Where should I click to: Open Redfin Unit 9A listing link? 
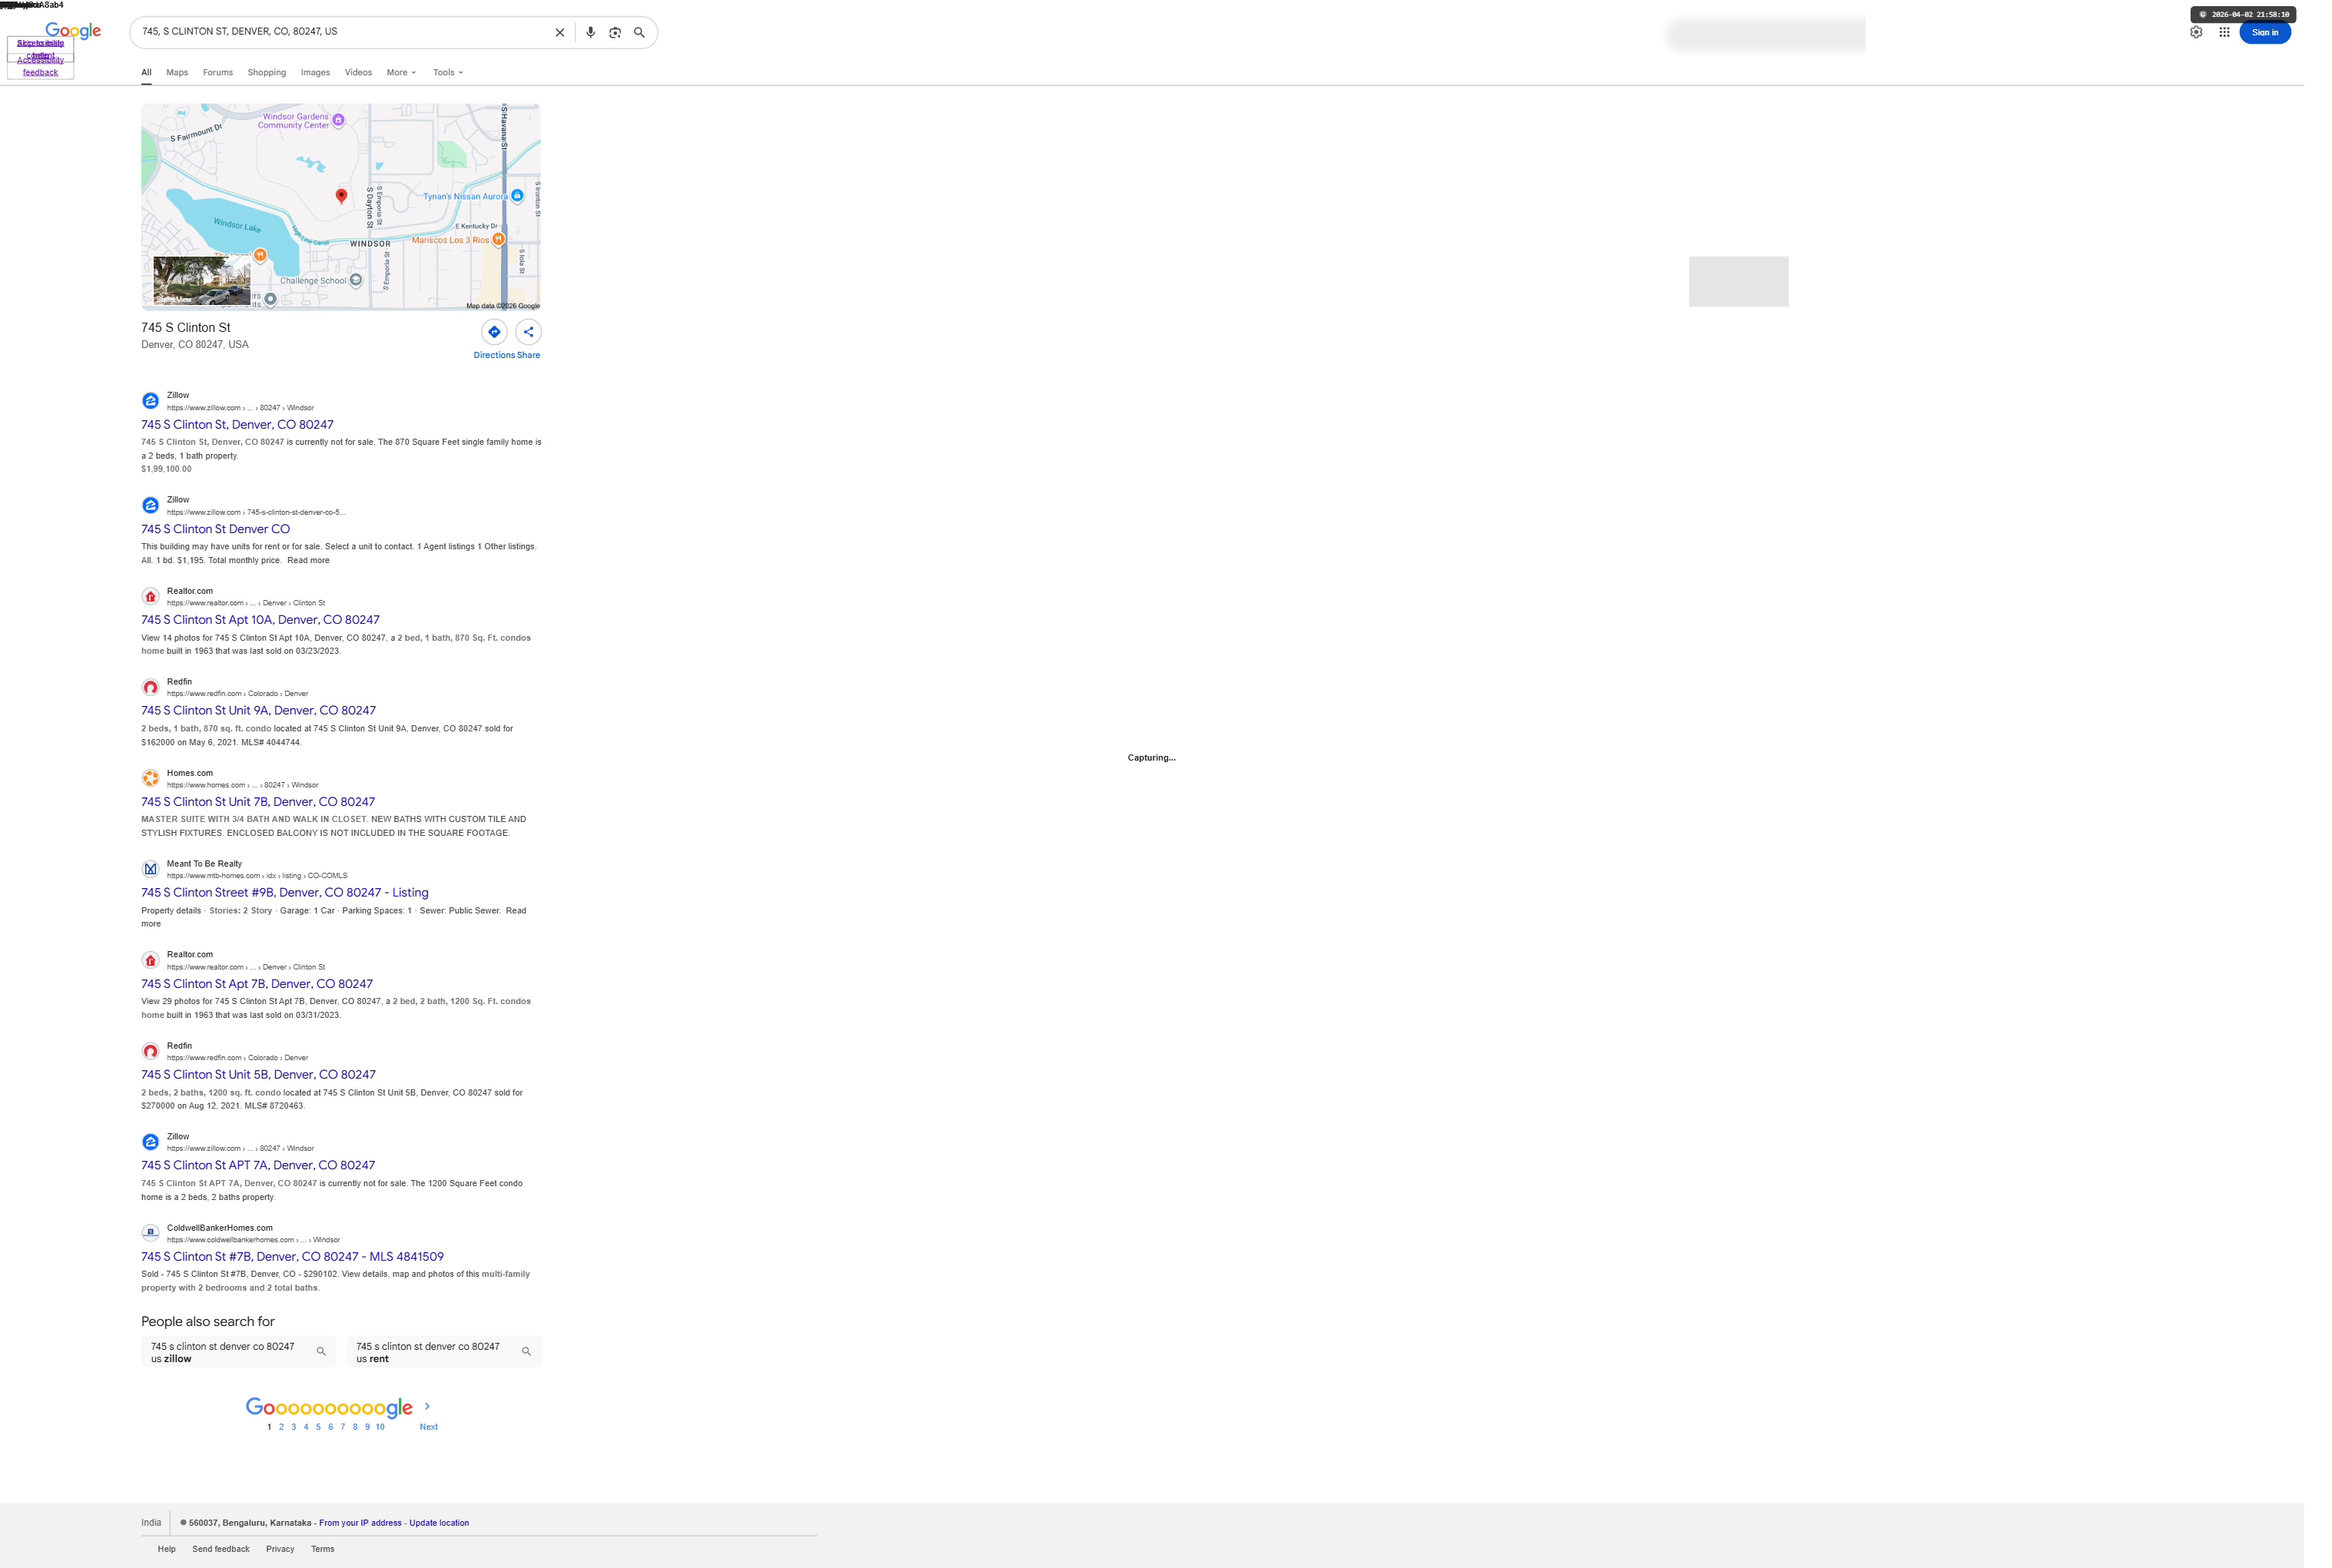click(258, 711)
